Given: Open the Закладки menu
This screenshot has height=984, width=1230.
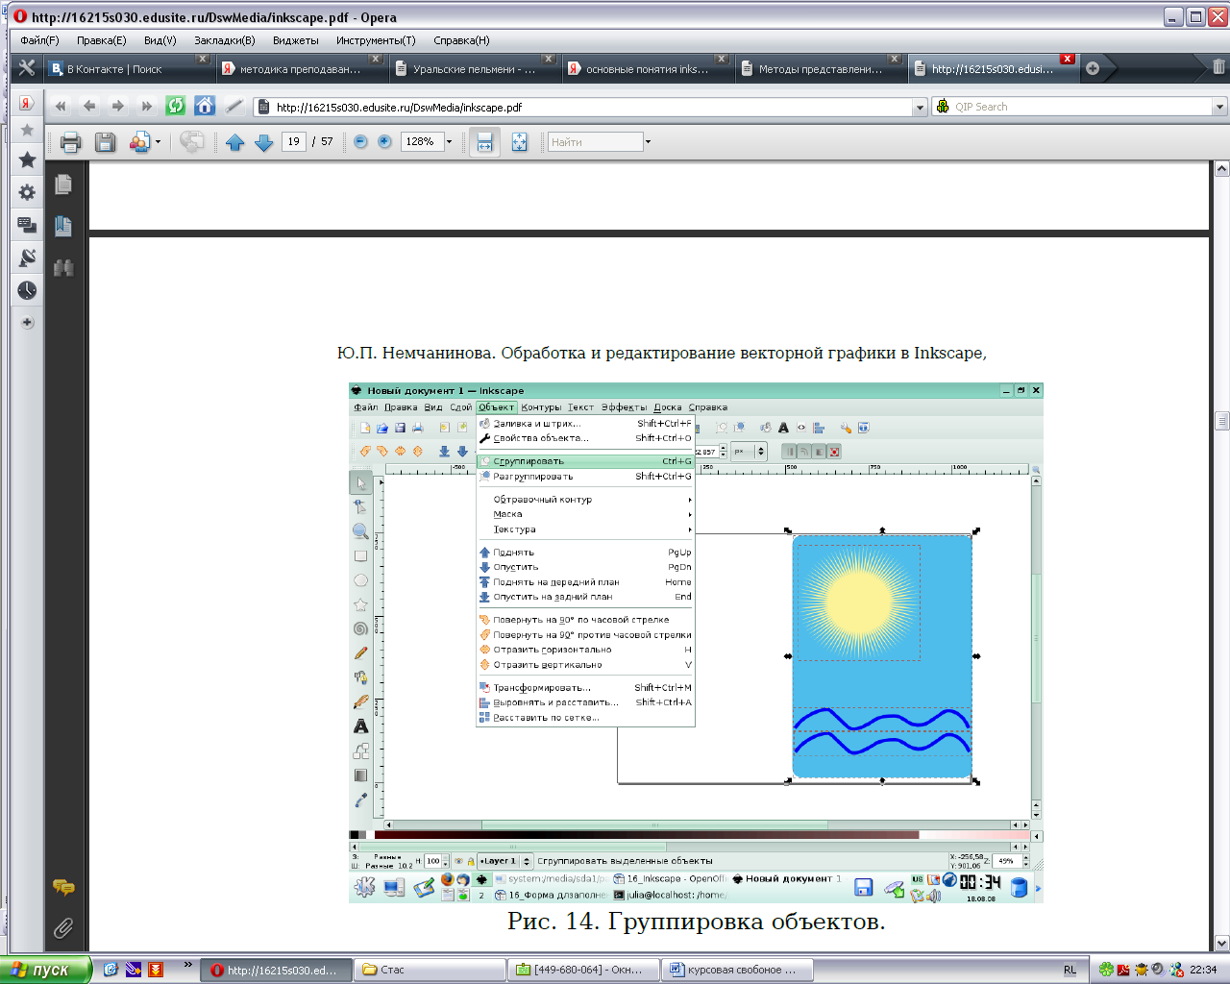Looking at the screenshot, I should 224,40.
